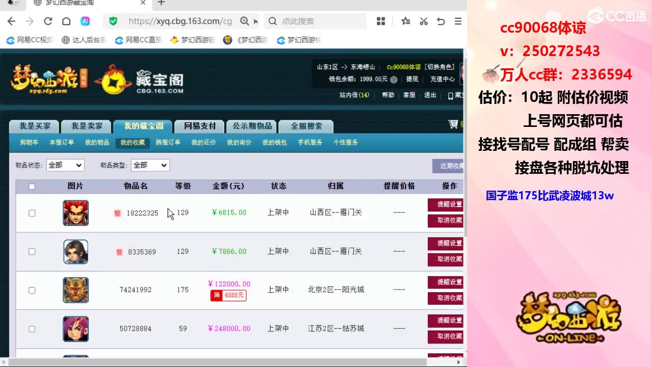
Task: Open the 全服搜索 tab
Action: (x=306, y=126)
